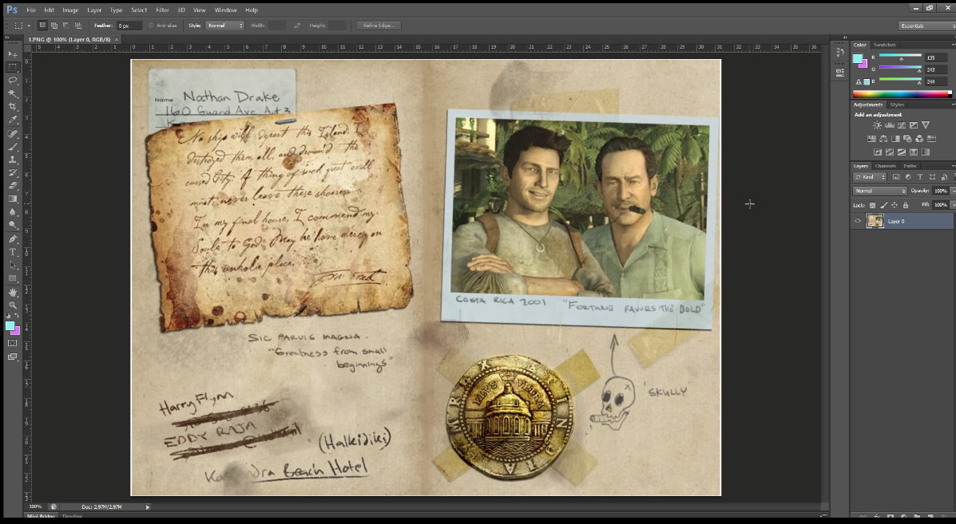Choose Subtract from selection mode
This screenshot has width=956, height=524.
(x=65, y=26)
